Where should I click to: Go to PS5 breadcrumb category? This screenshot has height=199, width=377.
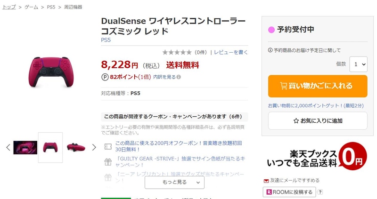coord(52,7)
